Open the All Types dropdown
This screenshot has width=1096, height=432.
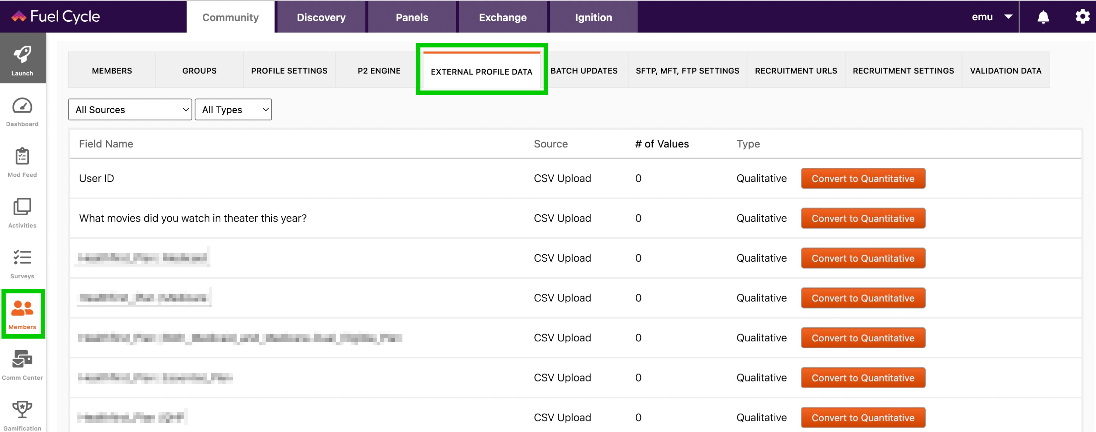coord(233,109)
